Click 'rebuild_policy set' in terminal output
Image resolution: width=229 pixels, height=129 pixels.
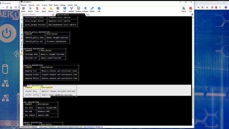coord(34,41)
